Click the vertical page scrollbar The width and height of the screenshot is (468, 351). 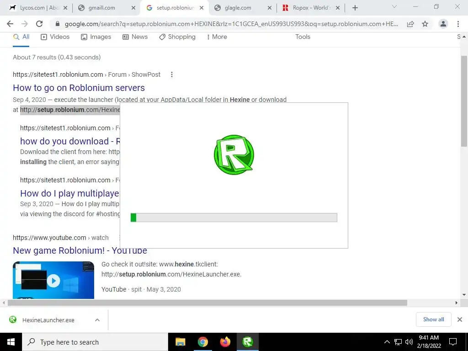464,101
